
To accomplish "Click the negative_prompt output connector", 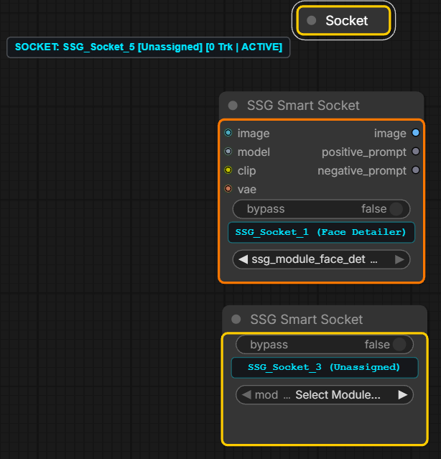I will tap(416, 170).
